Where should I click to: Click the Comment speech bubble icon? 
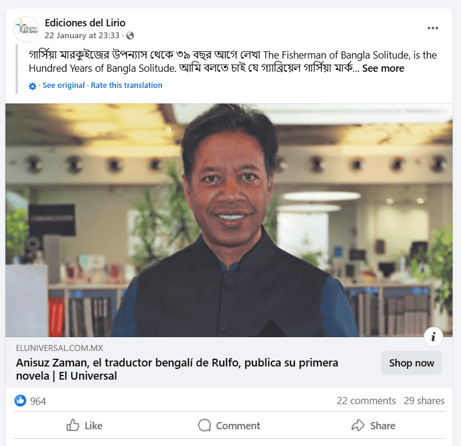pyautogui.click(x=204, y=425)
